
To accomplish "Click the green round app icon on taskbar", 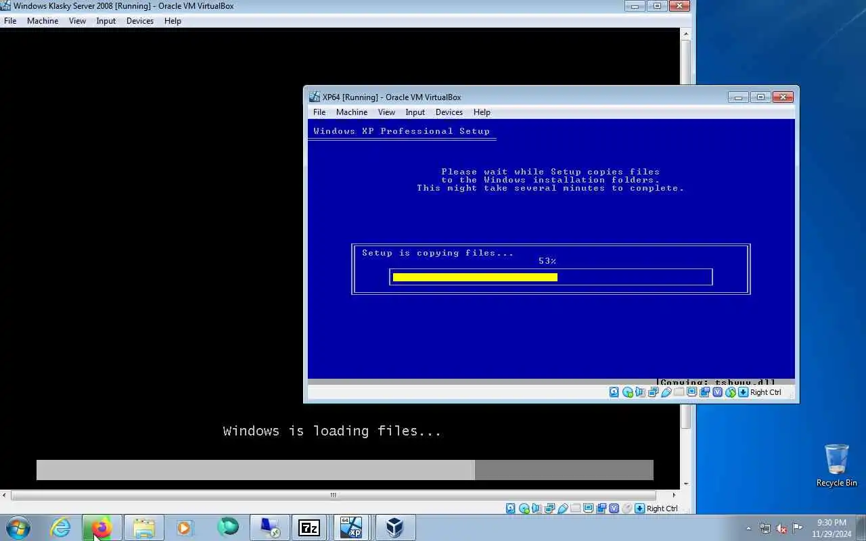I will click(228, 526).
